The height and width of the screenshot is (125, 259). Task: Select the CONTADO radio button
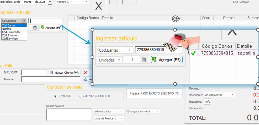coord(56,96)
